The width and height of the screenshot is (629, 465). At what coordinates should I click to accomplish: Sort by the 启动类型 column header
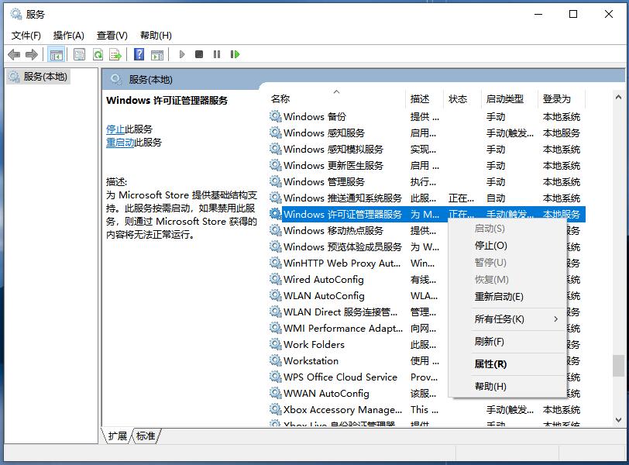(505, 98)
